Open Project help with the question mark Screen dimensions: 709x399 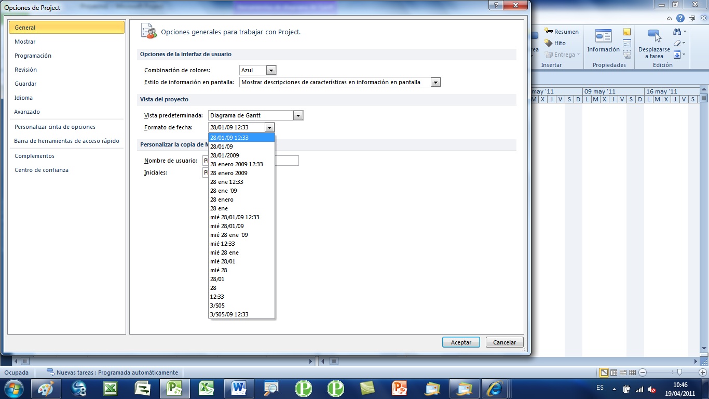coord(680,18)
